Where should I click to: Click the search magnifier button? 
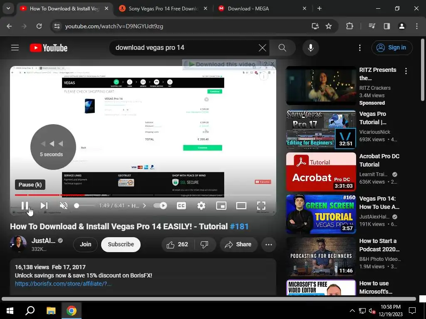[x=282, y=48]
